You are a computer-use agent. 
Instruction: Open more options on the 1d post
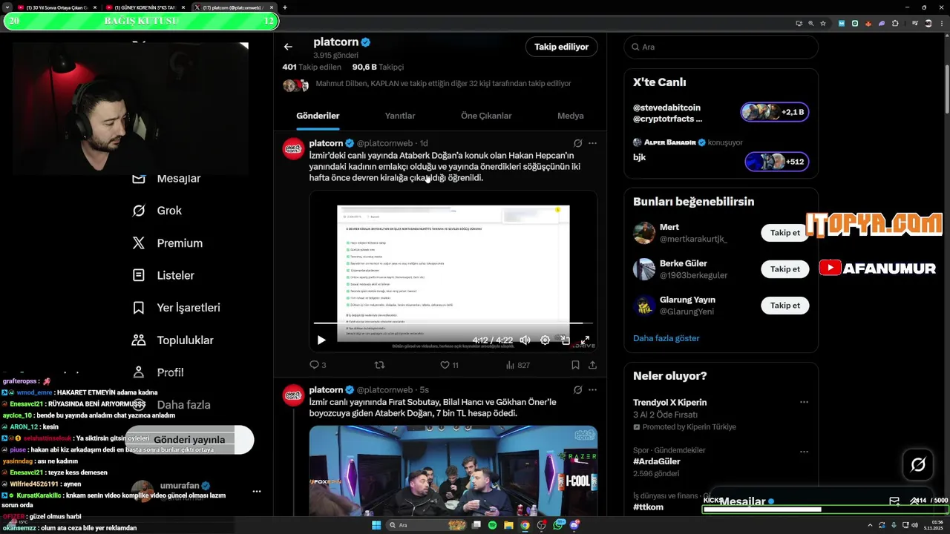pos(592,143)
